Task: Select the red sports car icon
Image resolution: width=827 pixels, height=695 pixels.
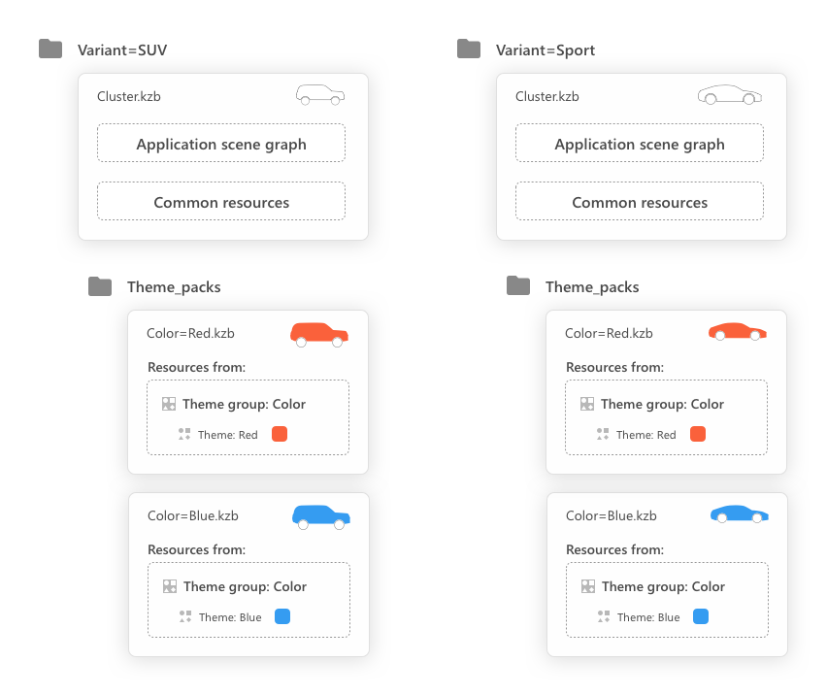Action: [738, 332]
